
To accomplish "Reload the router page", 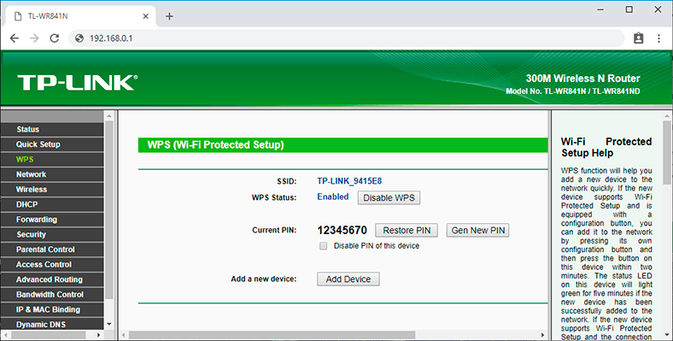I will point(54,38).
